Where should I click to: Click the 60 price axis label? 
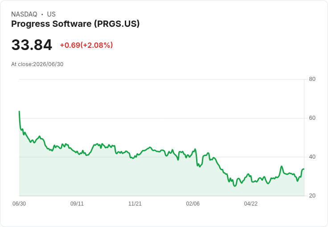[x=312, y=118]
